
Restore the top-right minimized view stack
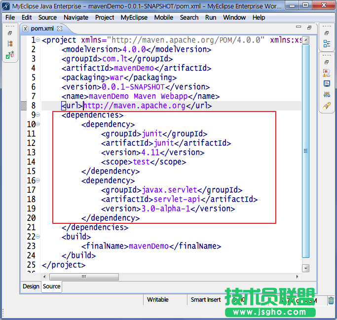click(327, 33)
